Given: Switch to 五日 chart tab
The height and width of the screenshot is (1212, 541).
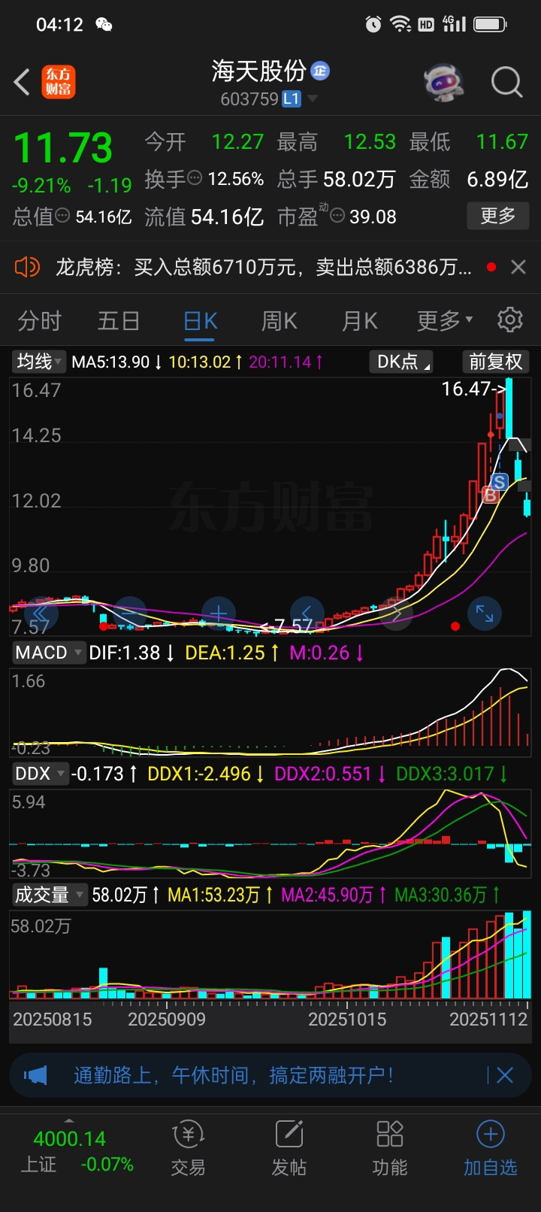Looking at the screenshot, I should coord(119,321).
